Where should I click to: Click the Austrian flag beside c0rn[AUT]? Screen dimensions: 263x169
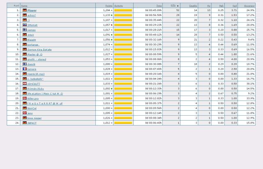(25, 84)
